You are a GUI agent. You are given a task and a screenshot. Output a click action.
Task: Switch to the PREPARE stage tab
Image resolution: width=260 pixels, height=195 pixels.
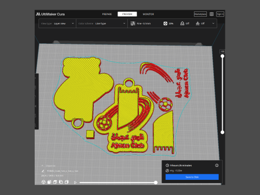107,14
